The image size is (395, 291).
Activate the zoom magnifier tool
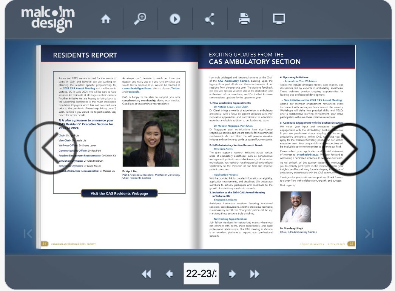pyautogui.click(x=140, y=19)
